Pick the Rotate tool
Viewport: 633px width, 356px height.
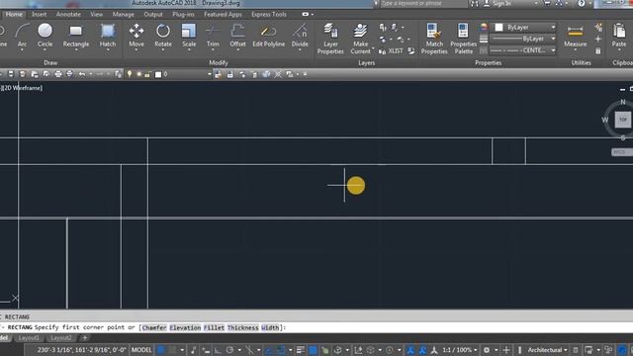coord(163,37)
